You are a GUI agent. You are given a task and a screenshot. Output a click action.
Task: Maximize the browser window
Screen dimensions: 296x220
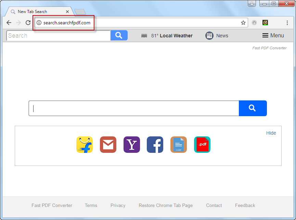tap(274, 3)
